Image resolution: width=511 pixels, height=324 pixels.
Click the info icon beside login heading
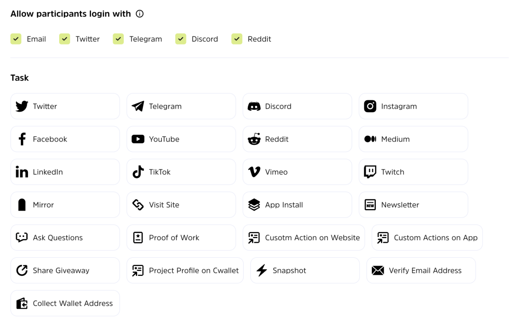coord(140,14)
